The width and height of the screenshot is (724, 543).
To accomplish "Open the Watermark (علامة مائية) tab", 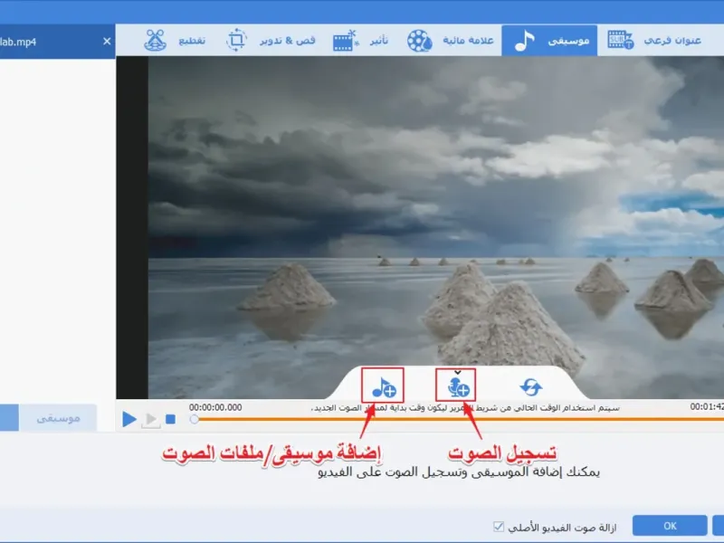I will 450,41.
